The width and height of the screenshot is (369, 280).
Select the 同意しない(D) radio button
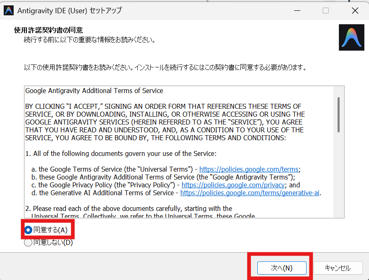28,242
